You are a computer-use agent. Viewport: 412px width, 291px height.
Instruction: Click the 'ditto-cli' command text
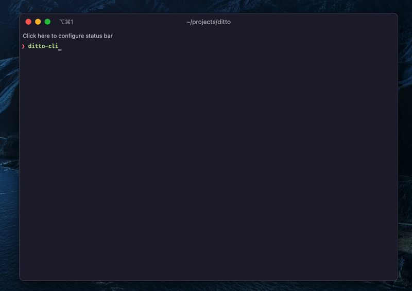click(43, 46)
